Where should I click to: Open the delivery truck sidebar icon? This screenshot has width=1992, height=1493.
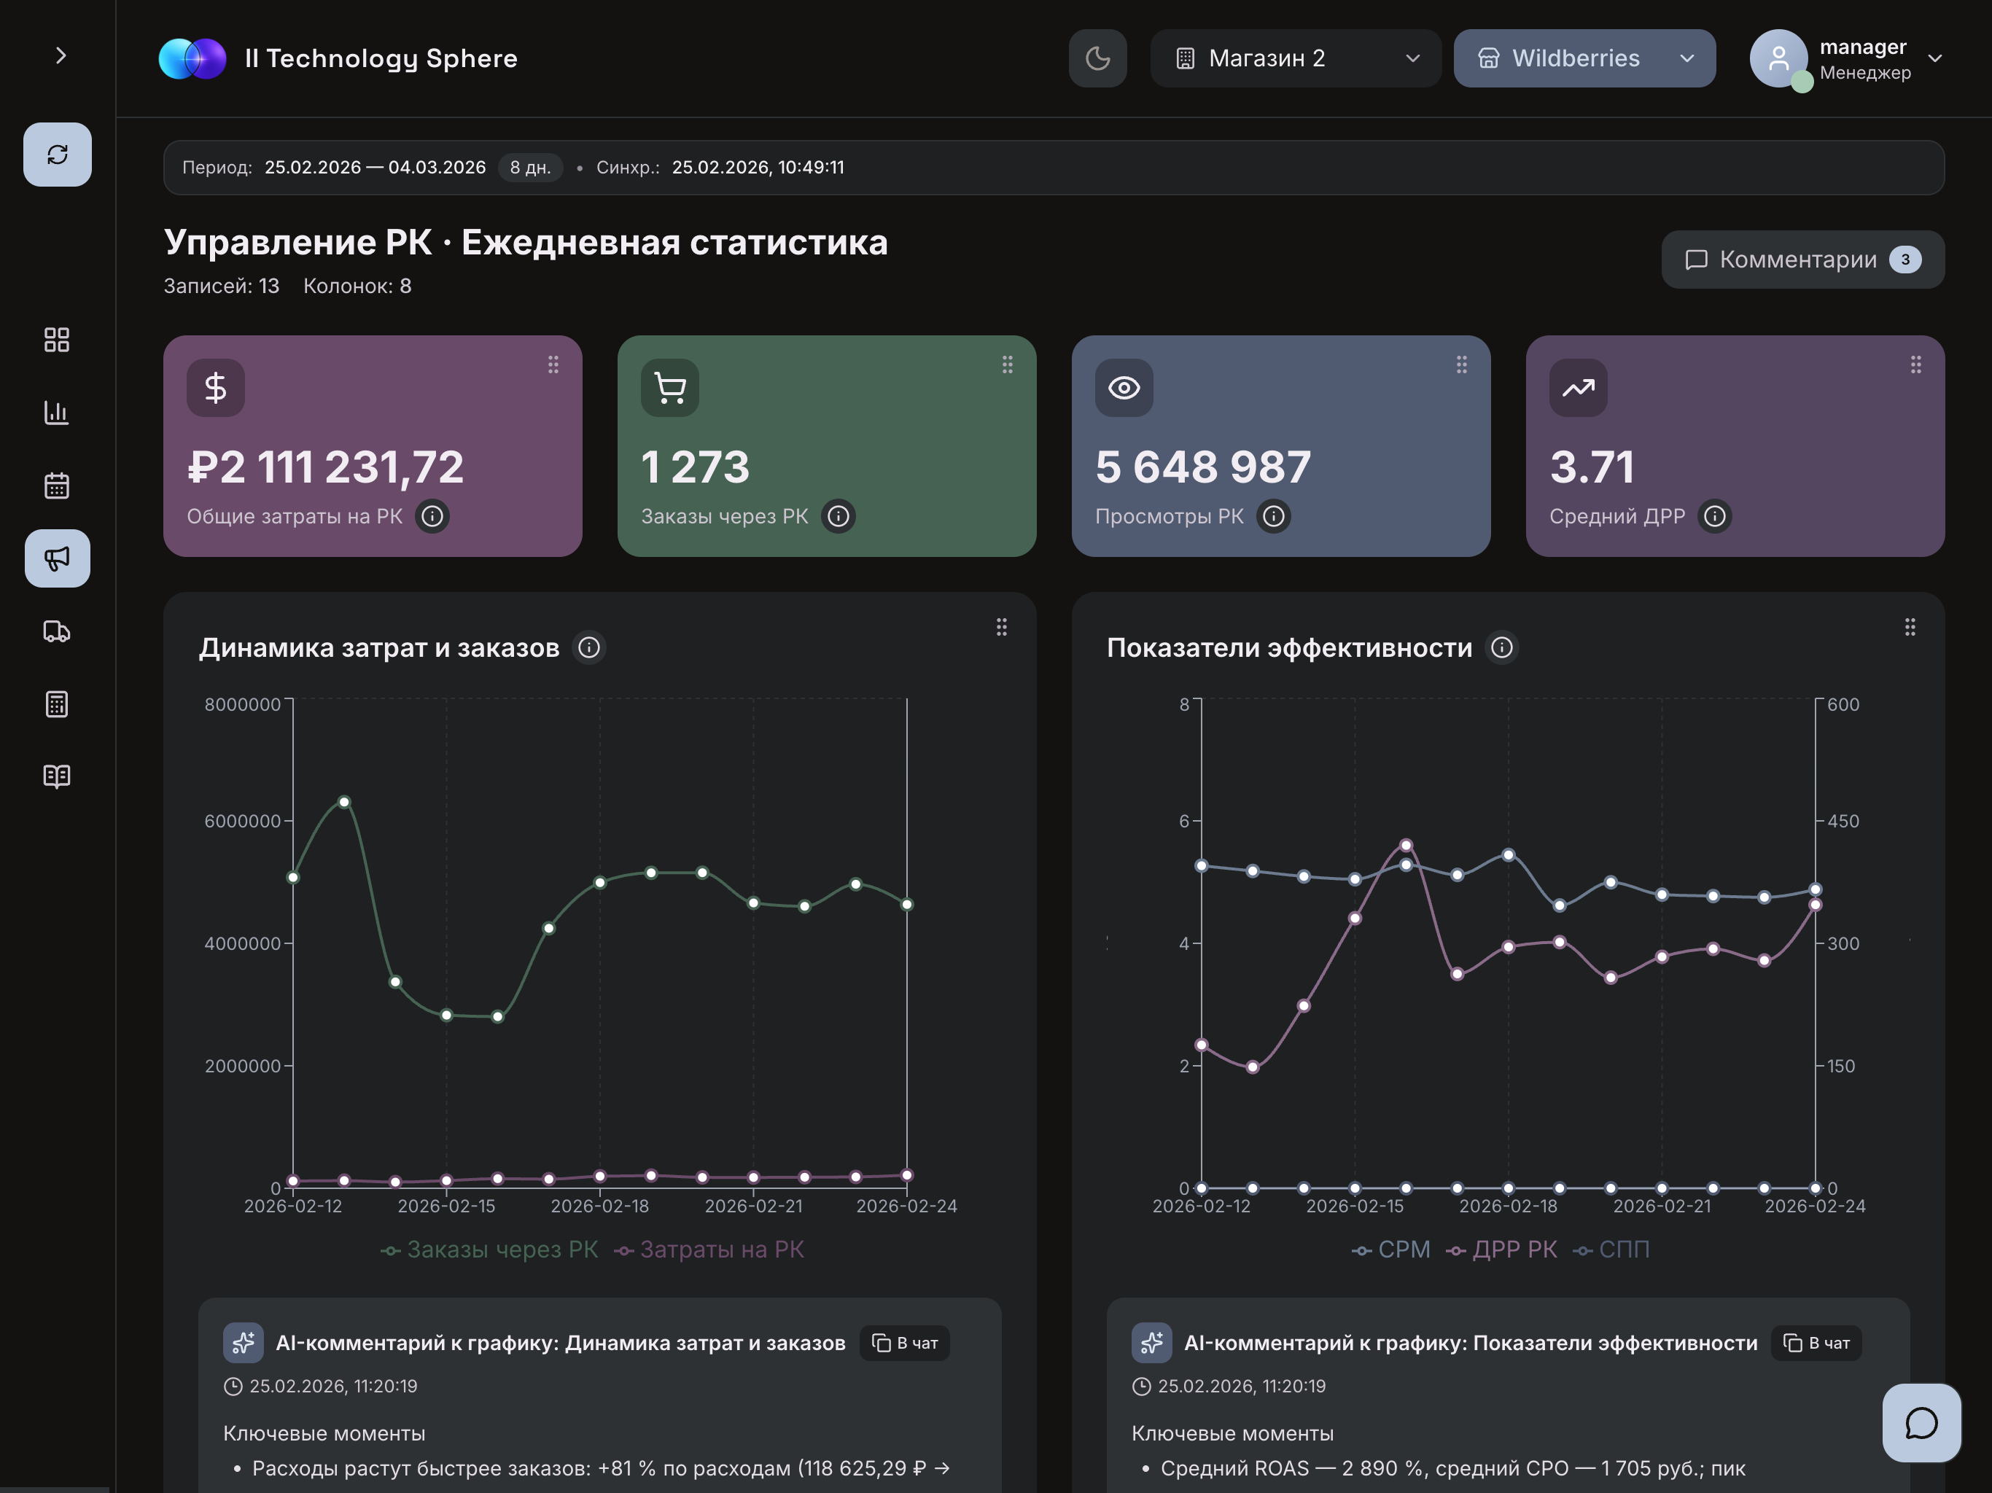click(57, 631)
